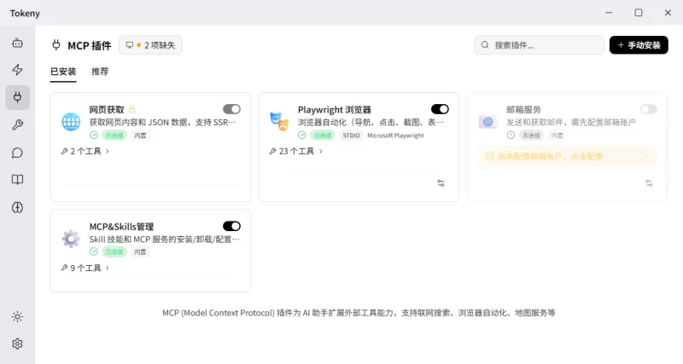Viewport: 683px width, 364px height.
Task: Open 邮箱服务 settings sliders icon
Action: (649, 183)
